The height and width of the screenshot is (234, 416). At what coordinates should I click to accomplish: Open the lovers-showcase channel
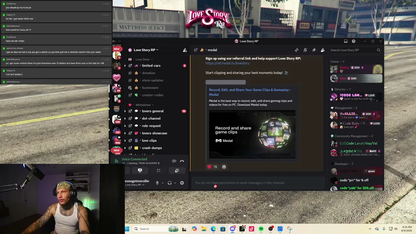click(x=157, y=133)
